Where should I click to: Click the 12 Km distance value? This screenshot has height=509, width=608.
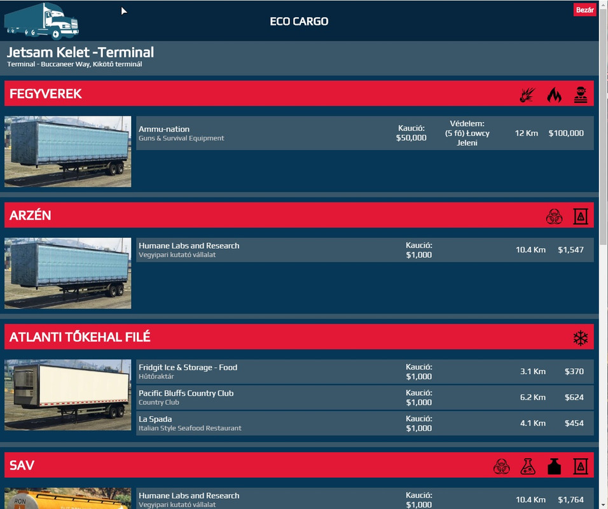(x=526, y=133)
